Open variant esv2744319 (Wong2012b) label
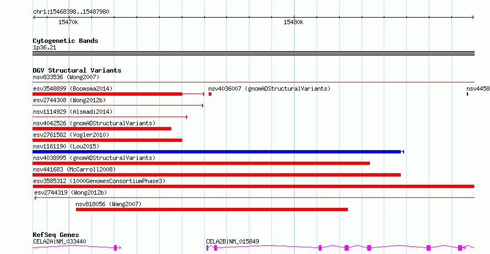490x254 pixels. 70,192
